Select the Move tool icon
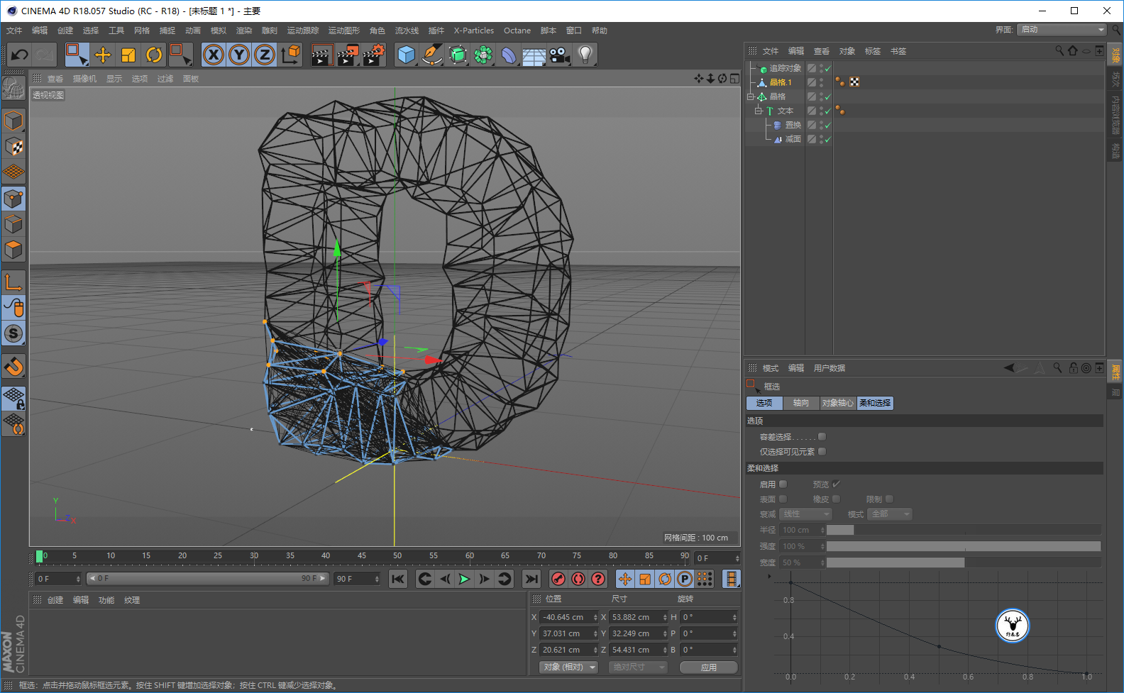 (x=103, y=55)
